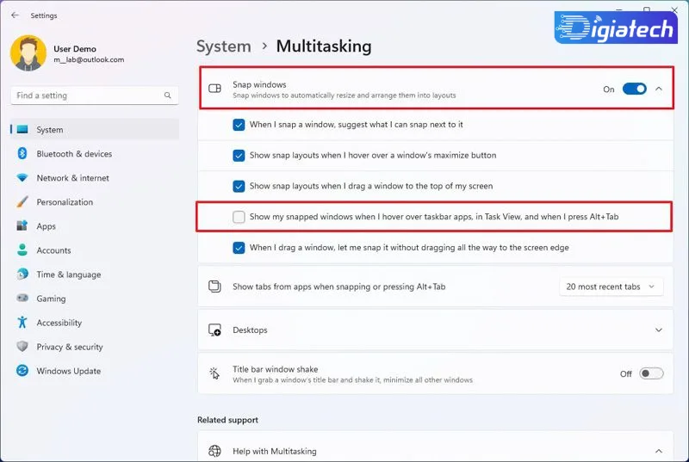
Task: Click the Find a setting search box
Action: (x=95, y=95)
